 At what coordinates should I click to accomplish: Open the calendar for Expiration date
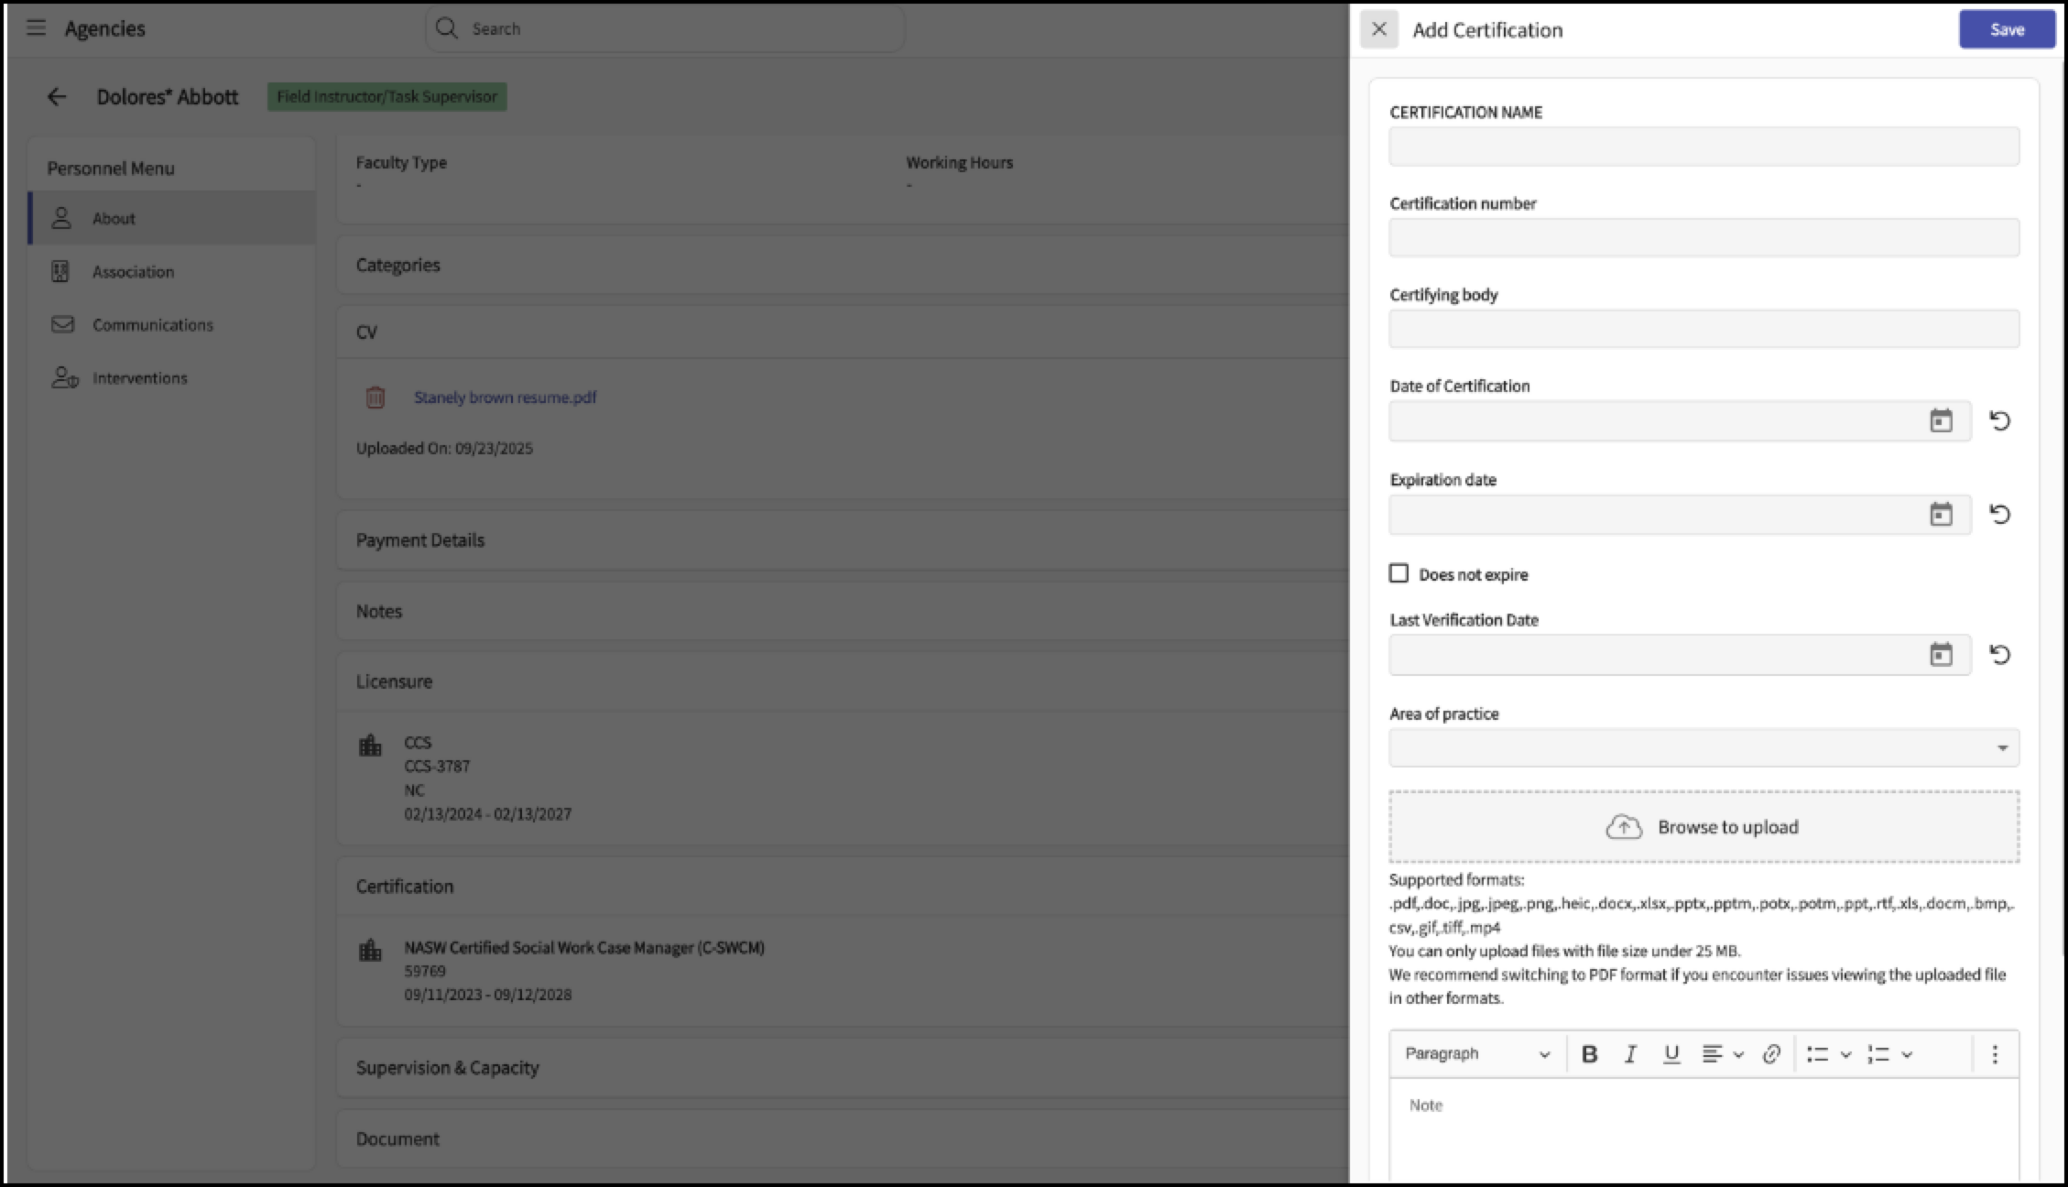point(1941,514)
